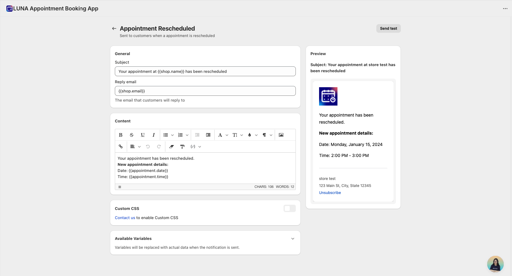Screen dimensions: 512x276
Task: Toggle bold formatting in the editor
Action: 121,135
